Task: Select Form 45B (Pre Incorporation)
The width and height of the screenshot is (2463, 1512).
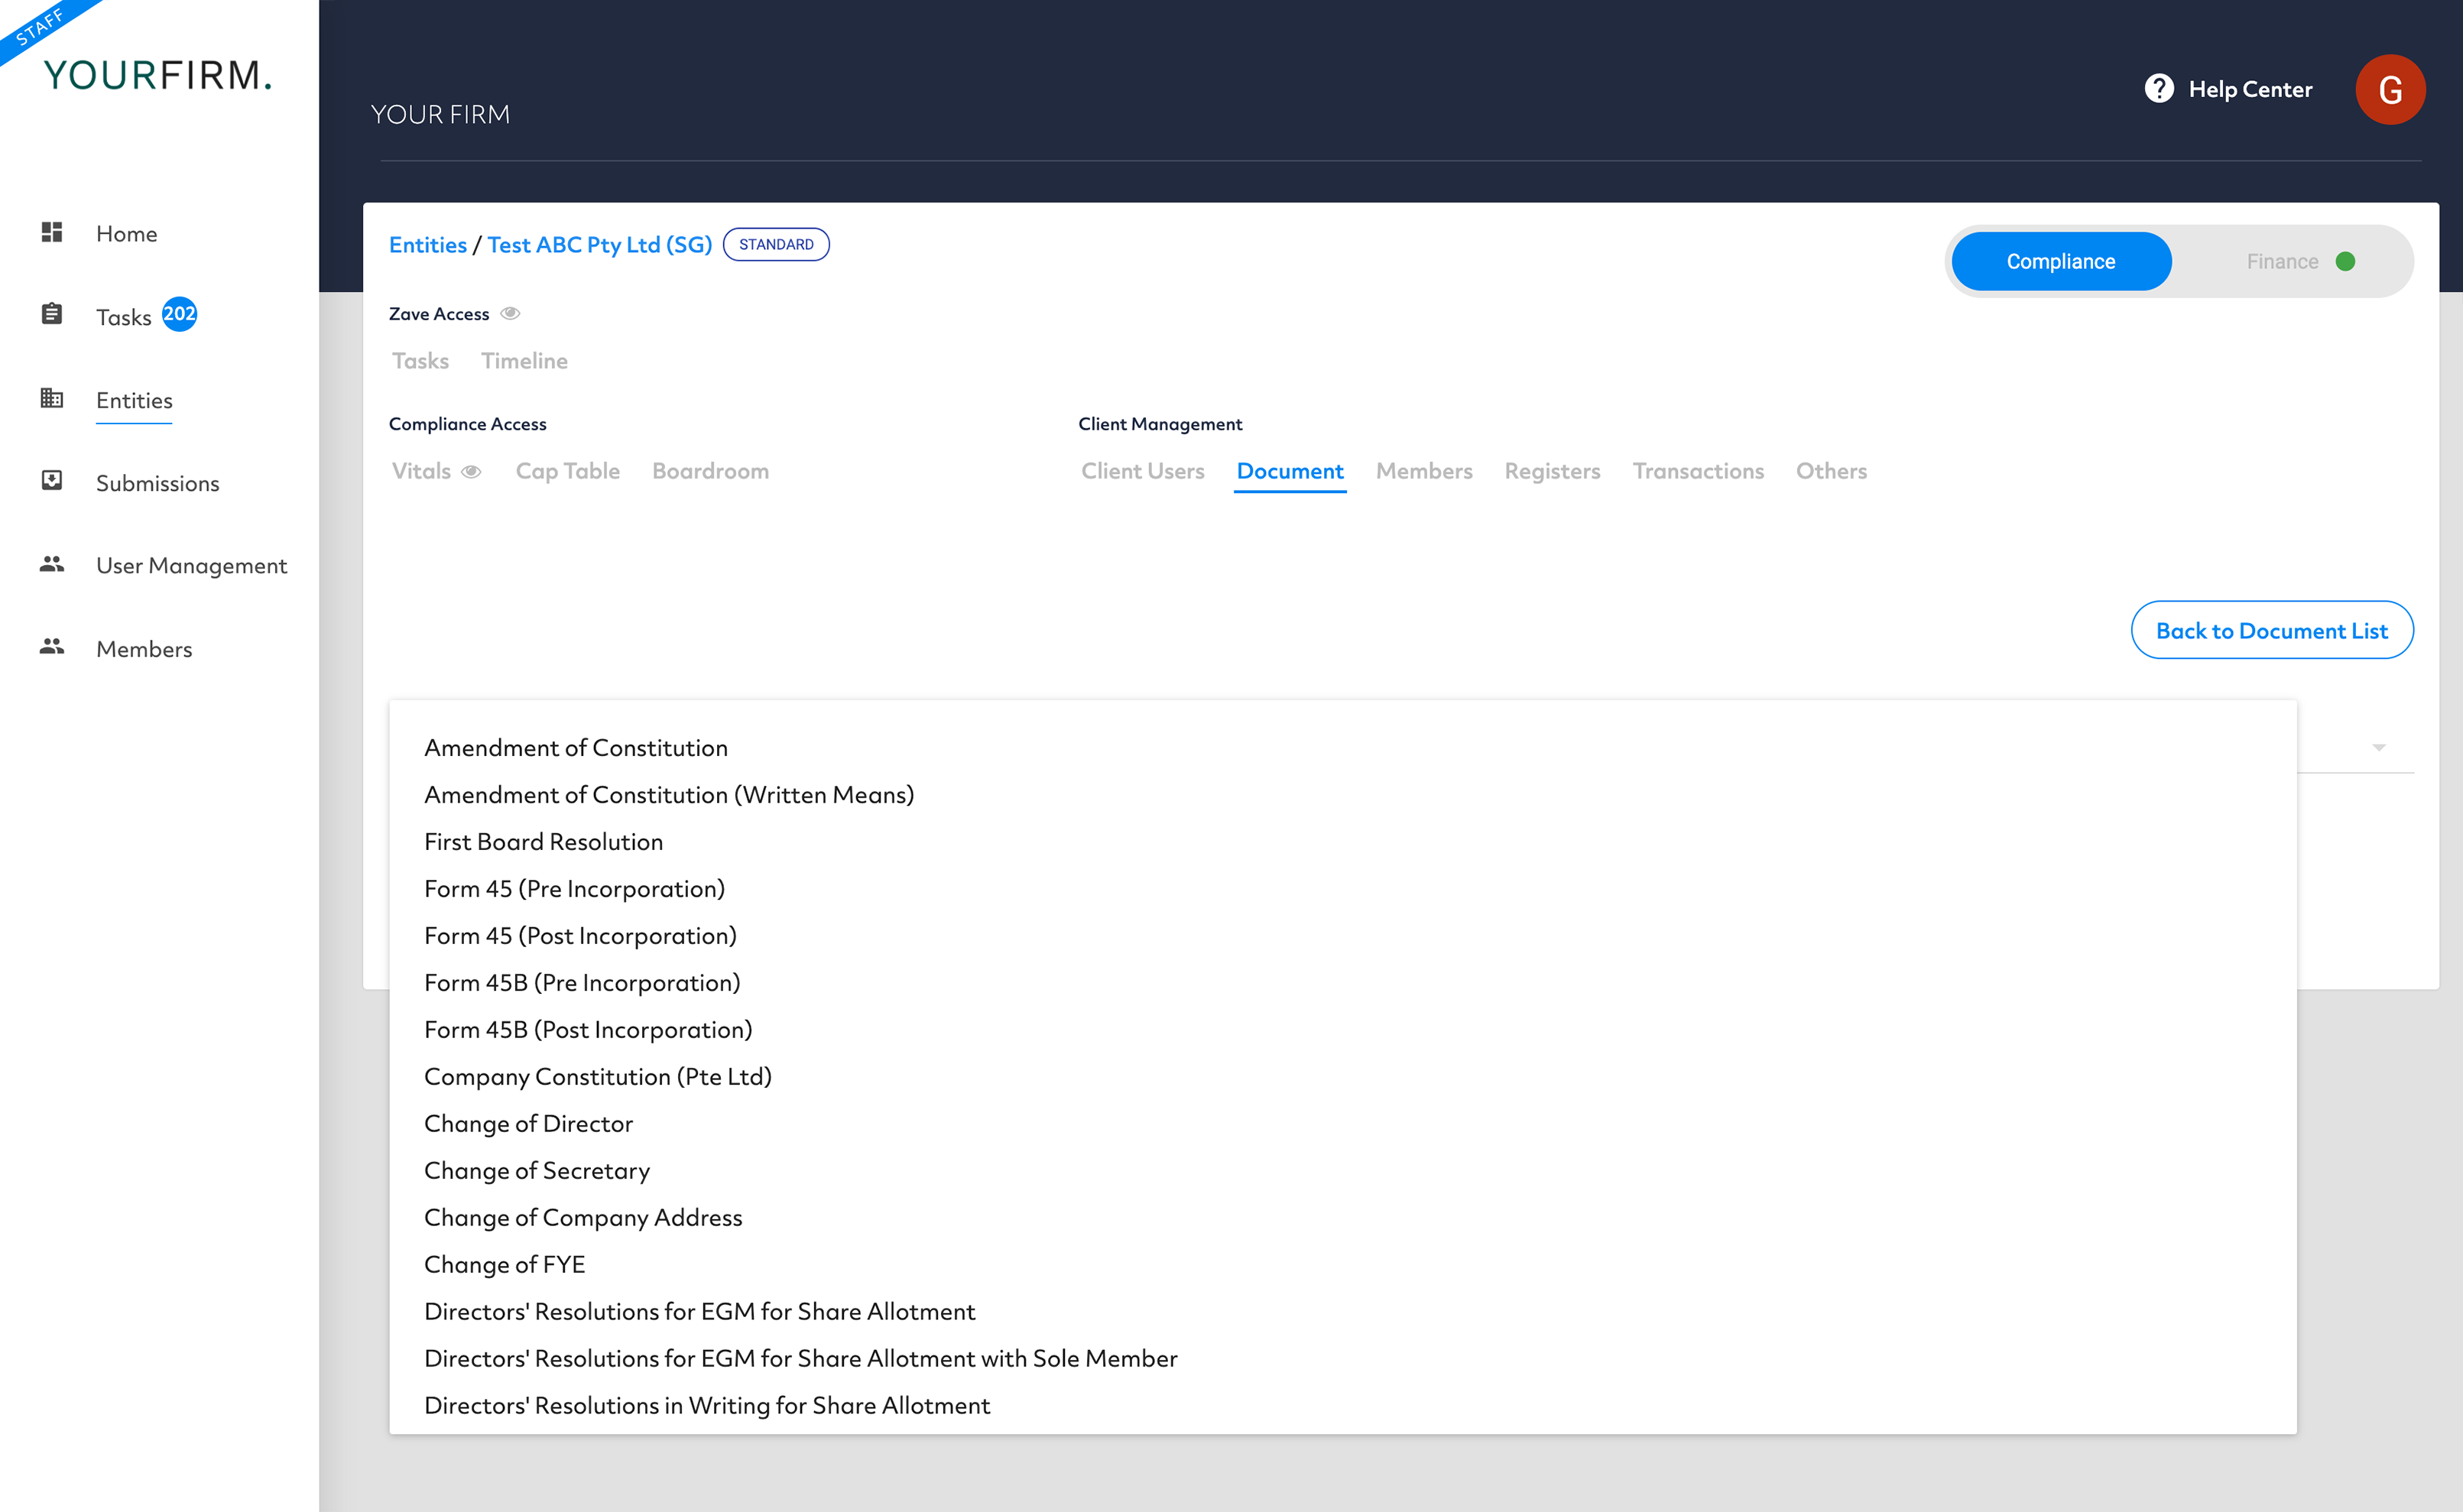Action: (1343, 983)
